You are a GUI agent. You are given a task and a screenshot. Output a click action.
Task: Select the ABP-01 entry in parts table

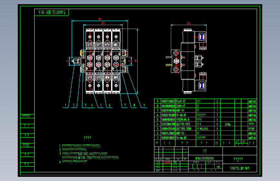point(185,110)
